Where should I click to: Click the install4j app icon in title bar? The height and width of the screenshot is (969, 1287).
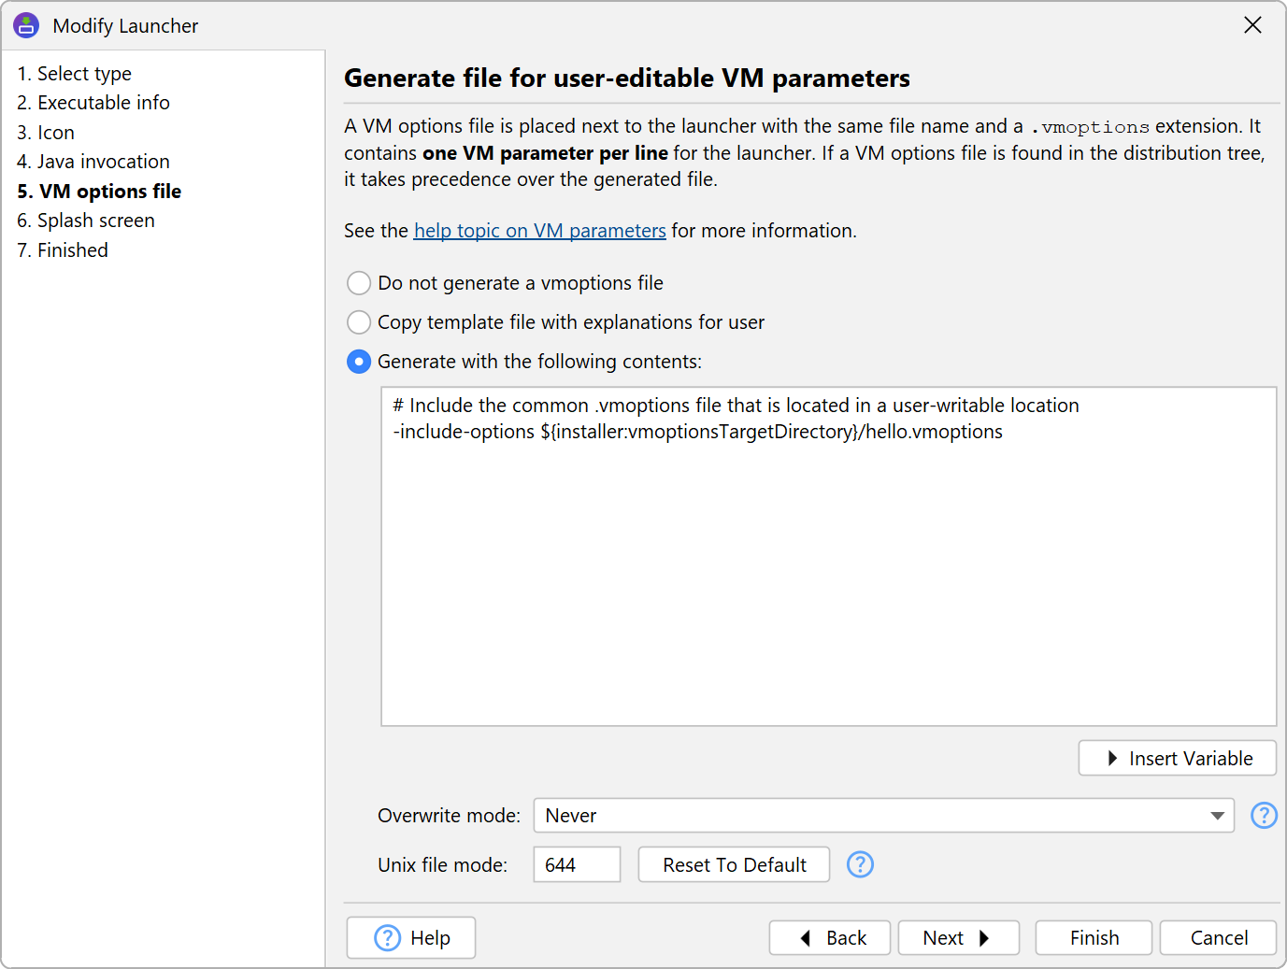[x=26, y=25]
